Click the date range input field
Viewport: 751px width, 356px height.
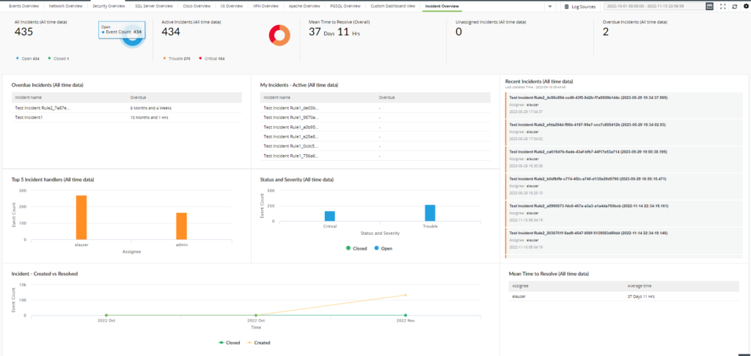(x=653, y=6)
